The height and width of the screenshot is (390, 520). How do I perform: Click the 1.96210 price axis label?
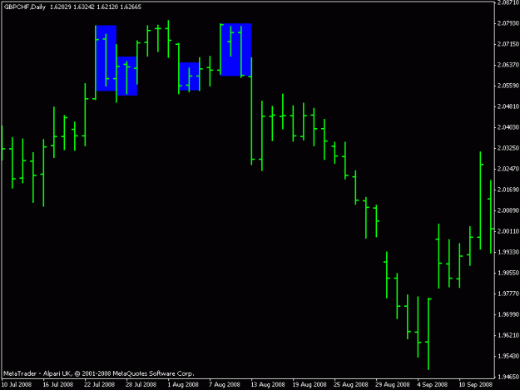click(x=508, y=335)
